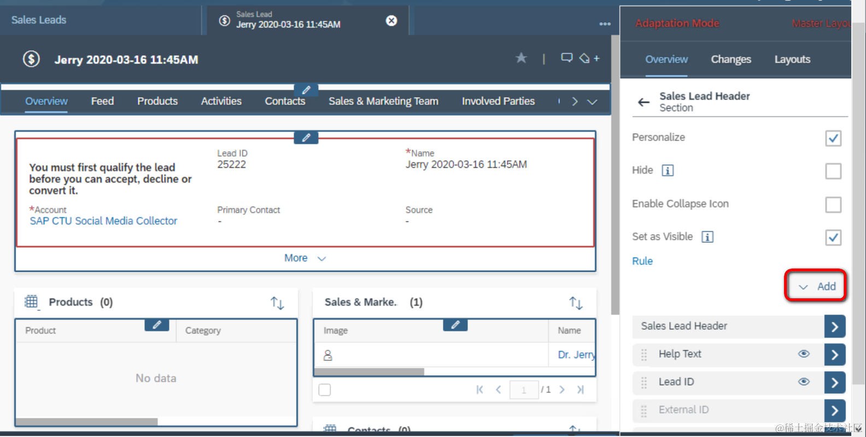Select Overview tab in adaptation panel
Image resolution: width=866 pixels, height=437 pixels.
[666, 60]
